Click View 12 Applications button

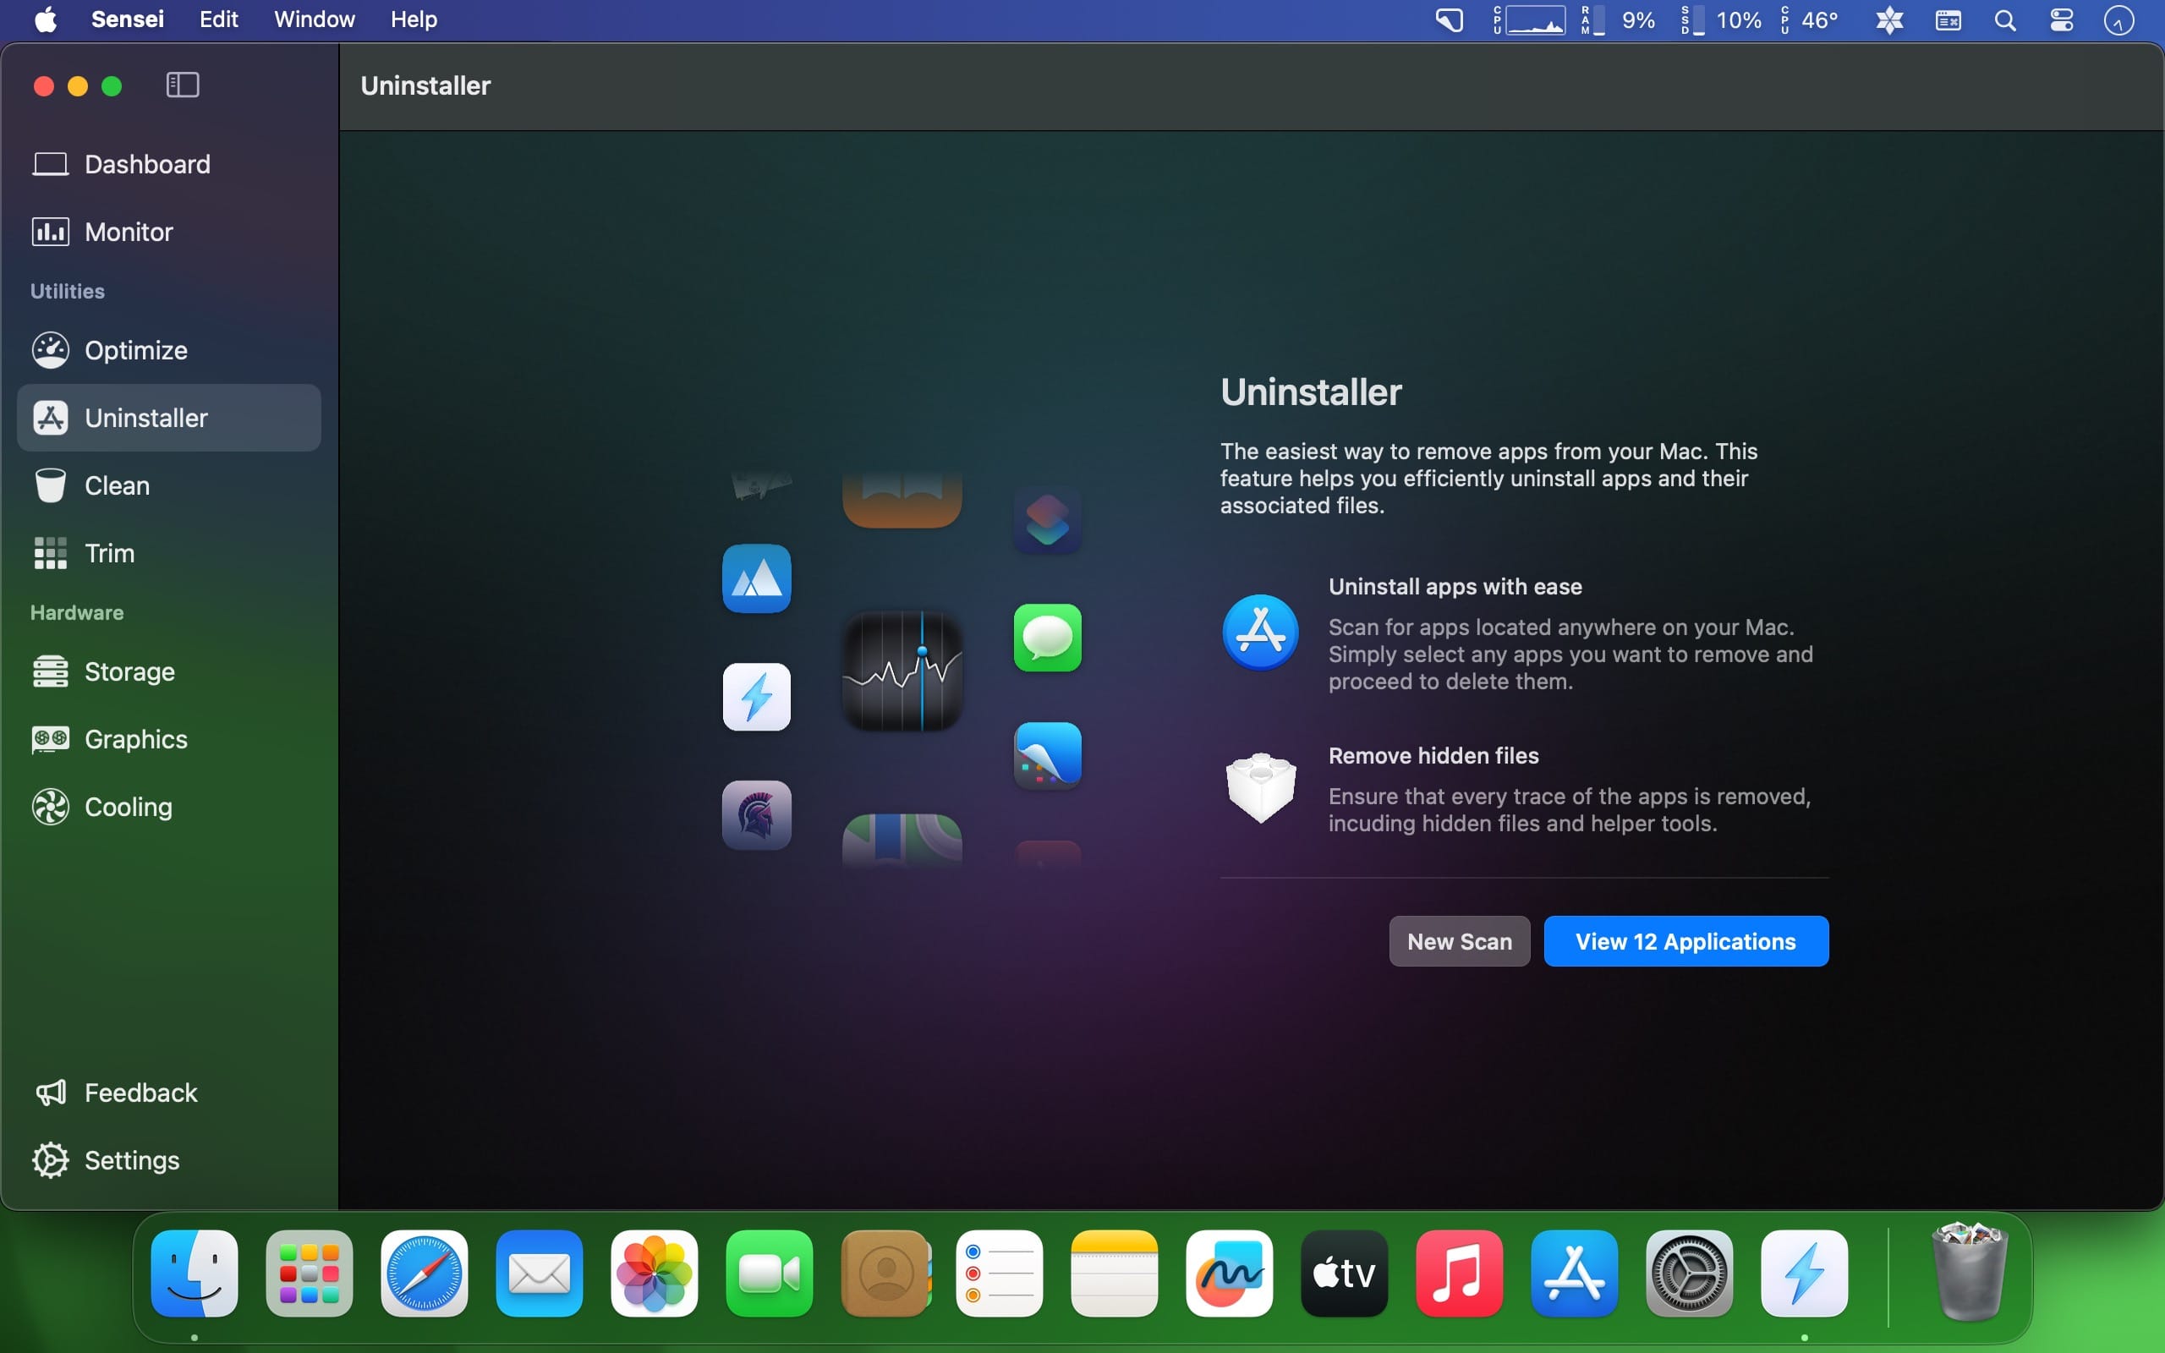point(1685,941)
